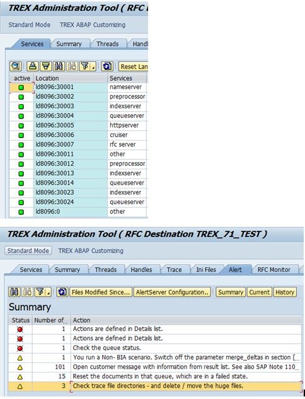Open the Threads tab in the lower window
Viewport: 305px width, 399px height.
(x=106, y=270)
